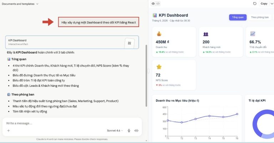Start voice mode waveform icon
274x143 pixels.
tap(136, 131)
